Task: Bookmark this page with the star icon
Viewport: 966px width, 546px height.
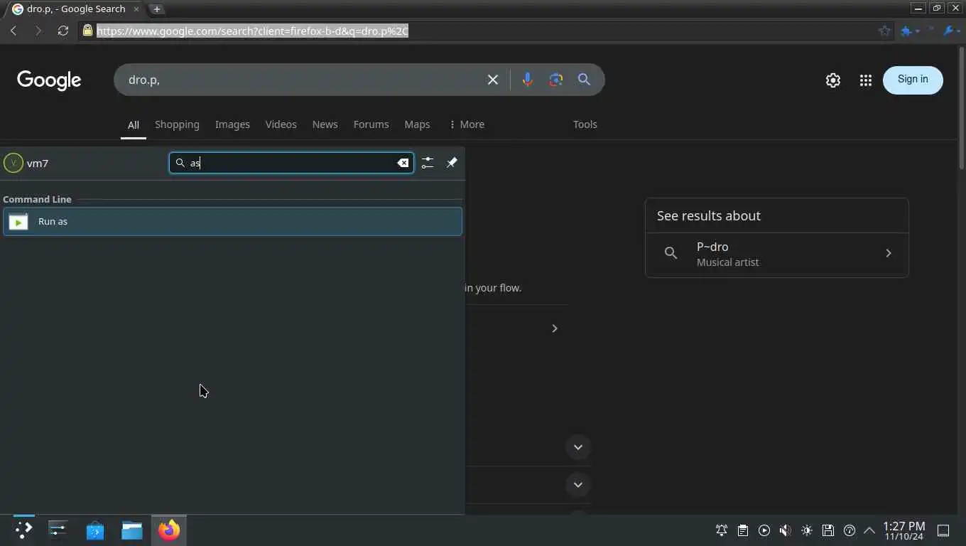Action: (x=884, y=31)
